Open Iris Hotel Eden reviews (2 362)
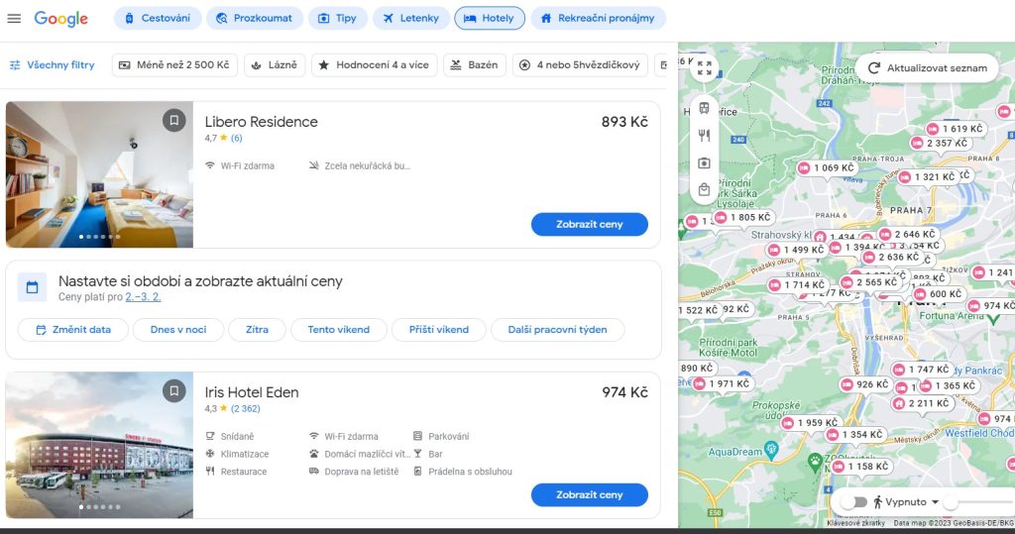The width and height of the screenshot is (1015, 534). (x=246, y=408)
